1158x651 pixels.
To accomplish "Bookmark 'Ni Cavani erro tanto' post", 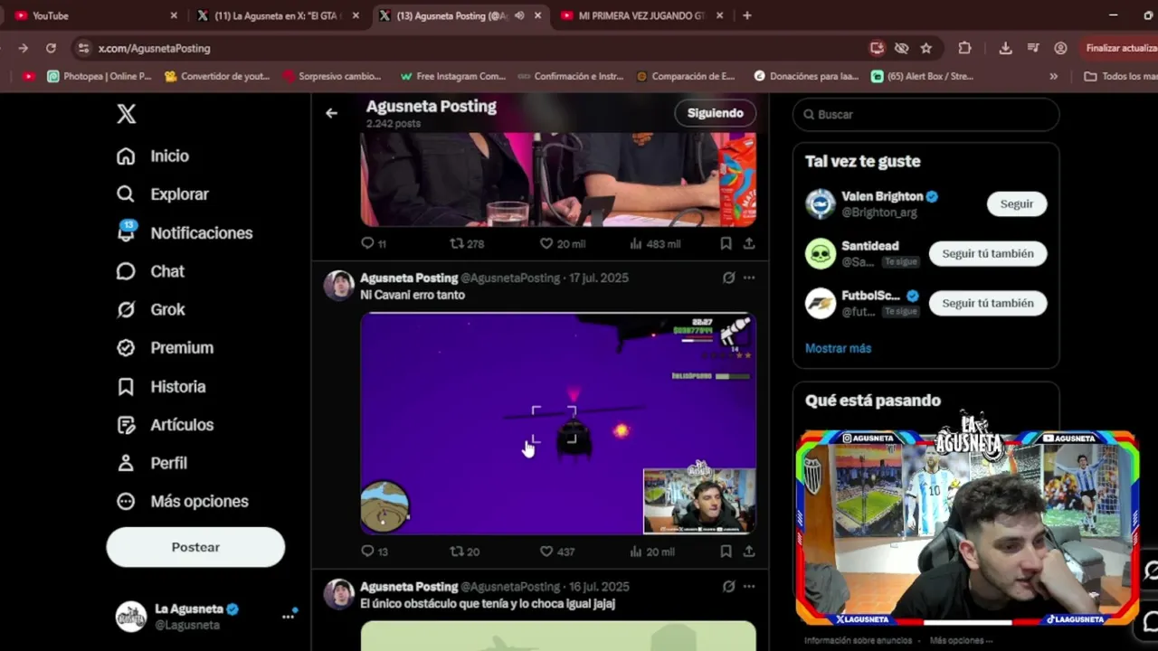I will coord(726,551).
